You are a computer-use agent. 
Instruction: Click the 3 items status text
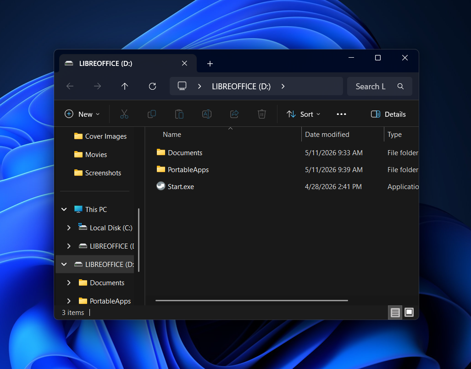tap(73, 313)
